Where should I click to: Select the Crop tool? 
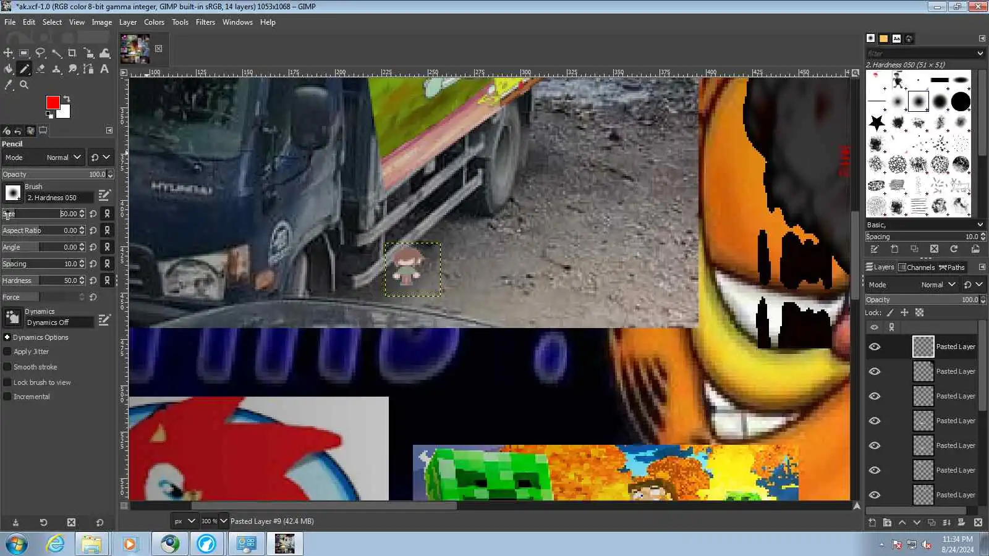[x=72, y=53]
